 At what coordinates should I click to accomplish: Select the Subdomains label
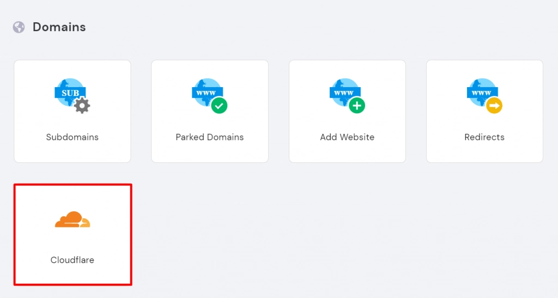[72, 137]
